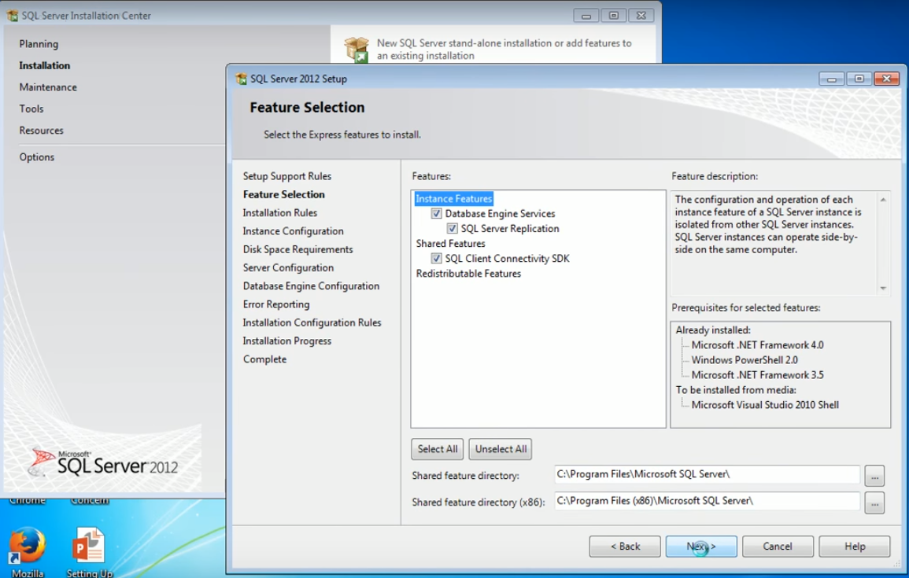Click the SQL Server Installation Center title icon
Screen dimensions: 909x578
(12, 16)
